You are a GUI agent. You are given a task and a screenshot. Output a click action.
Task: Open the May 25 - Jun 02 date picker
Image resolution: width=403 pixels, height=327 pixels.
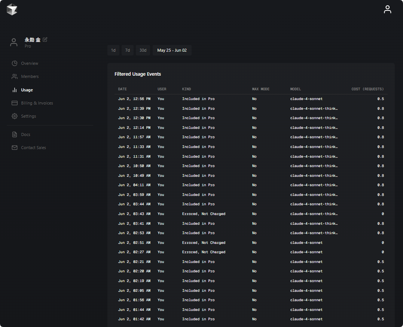click(x=172, y=50)
